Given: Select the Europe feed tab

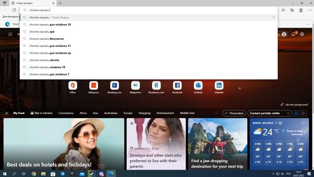Looking at the screenshot, I should click(128, 113).
